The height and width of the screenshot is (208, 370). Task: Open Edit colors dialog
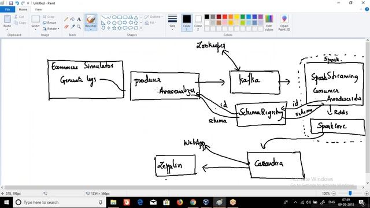pos(269,23)
